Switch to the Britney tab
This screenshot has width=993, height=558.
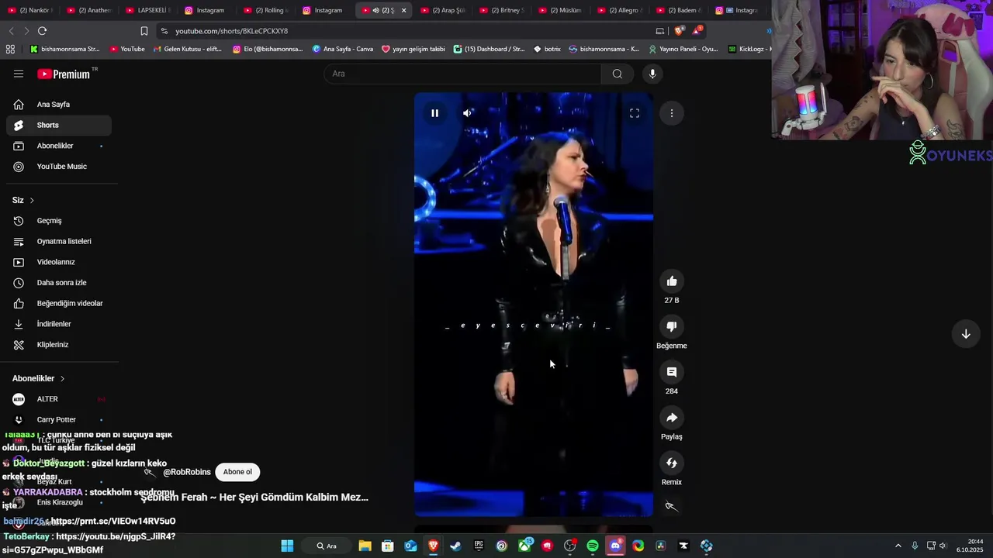pos(502,10)
